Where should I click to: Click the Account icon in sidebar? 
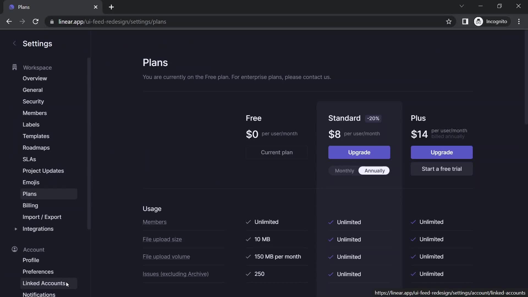point(15,249)
